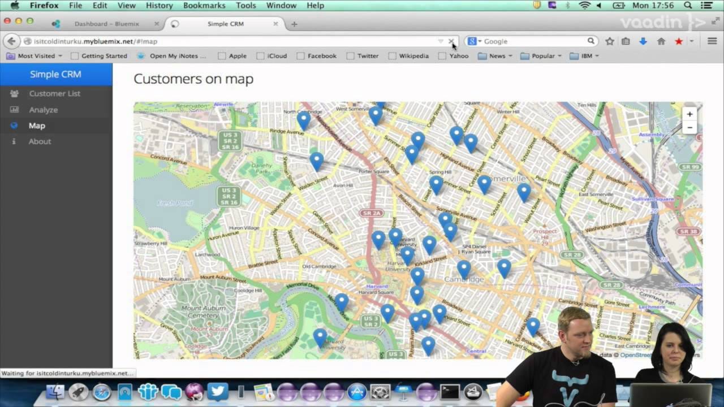The height and width of the screenshot is (407, 724).
Task: Open Finder from the dock
Action: click(55, 392)
